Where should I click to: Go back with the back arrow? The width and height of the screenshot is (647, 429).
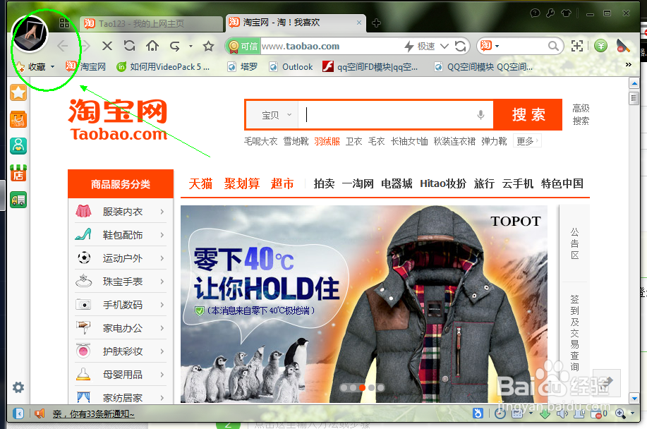tap(63, 46)
